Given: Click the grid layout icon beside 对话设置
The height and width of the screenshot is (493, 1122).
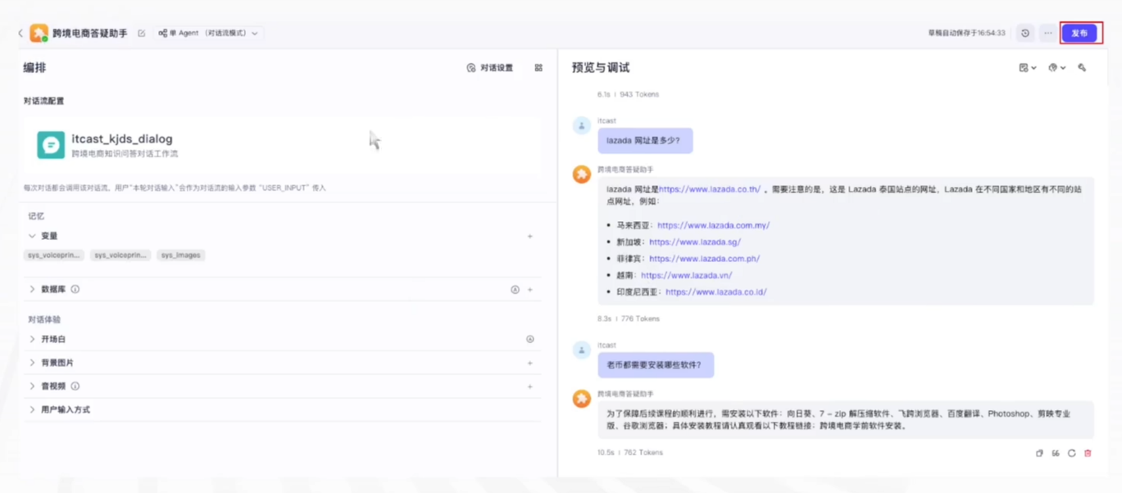Looking at the screenshot, I should point(538,68).
